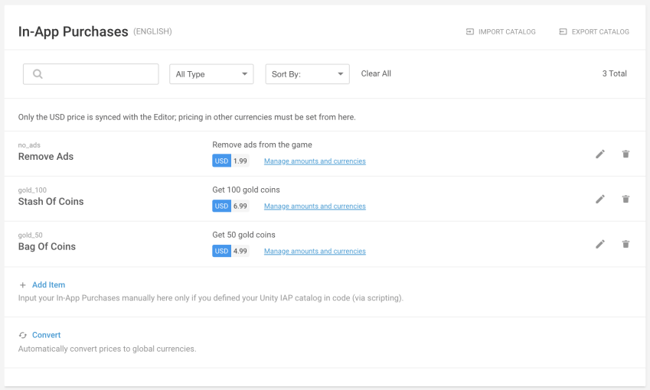This screenshot has height=390, width=650.
Task: Delete the Bag Of Coins item
Action: click(626, 244)
